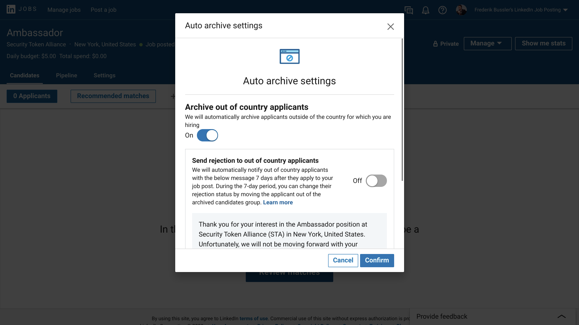Click New York, United States location text
Screen dimensions: 579x325
(105, 45)
